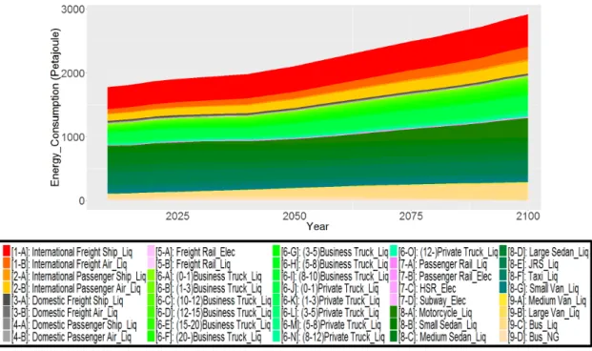Click the peach swatch for [9-C] Bus_Liq
This screenshot has height=351, width=592.
(x=503, y=324)
